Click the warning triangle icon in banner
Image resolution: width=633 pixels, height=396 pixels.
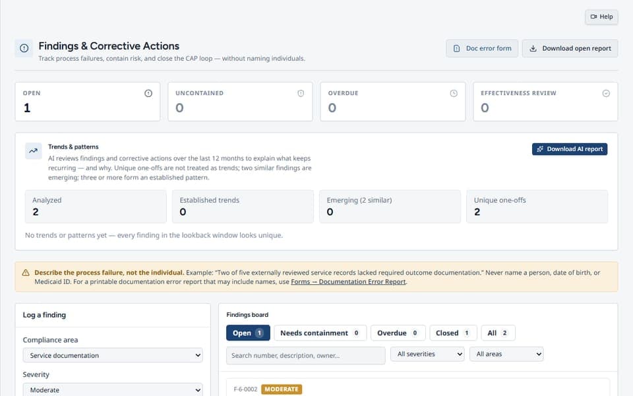point(26,273)
